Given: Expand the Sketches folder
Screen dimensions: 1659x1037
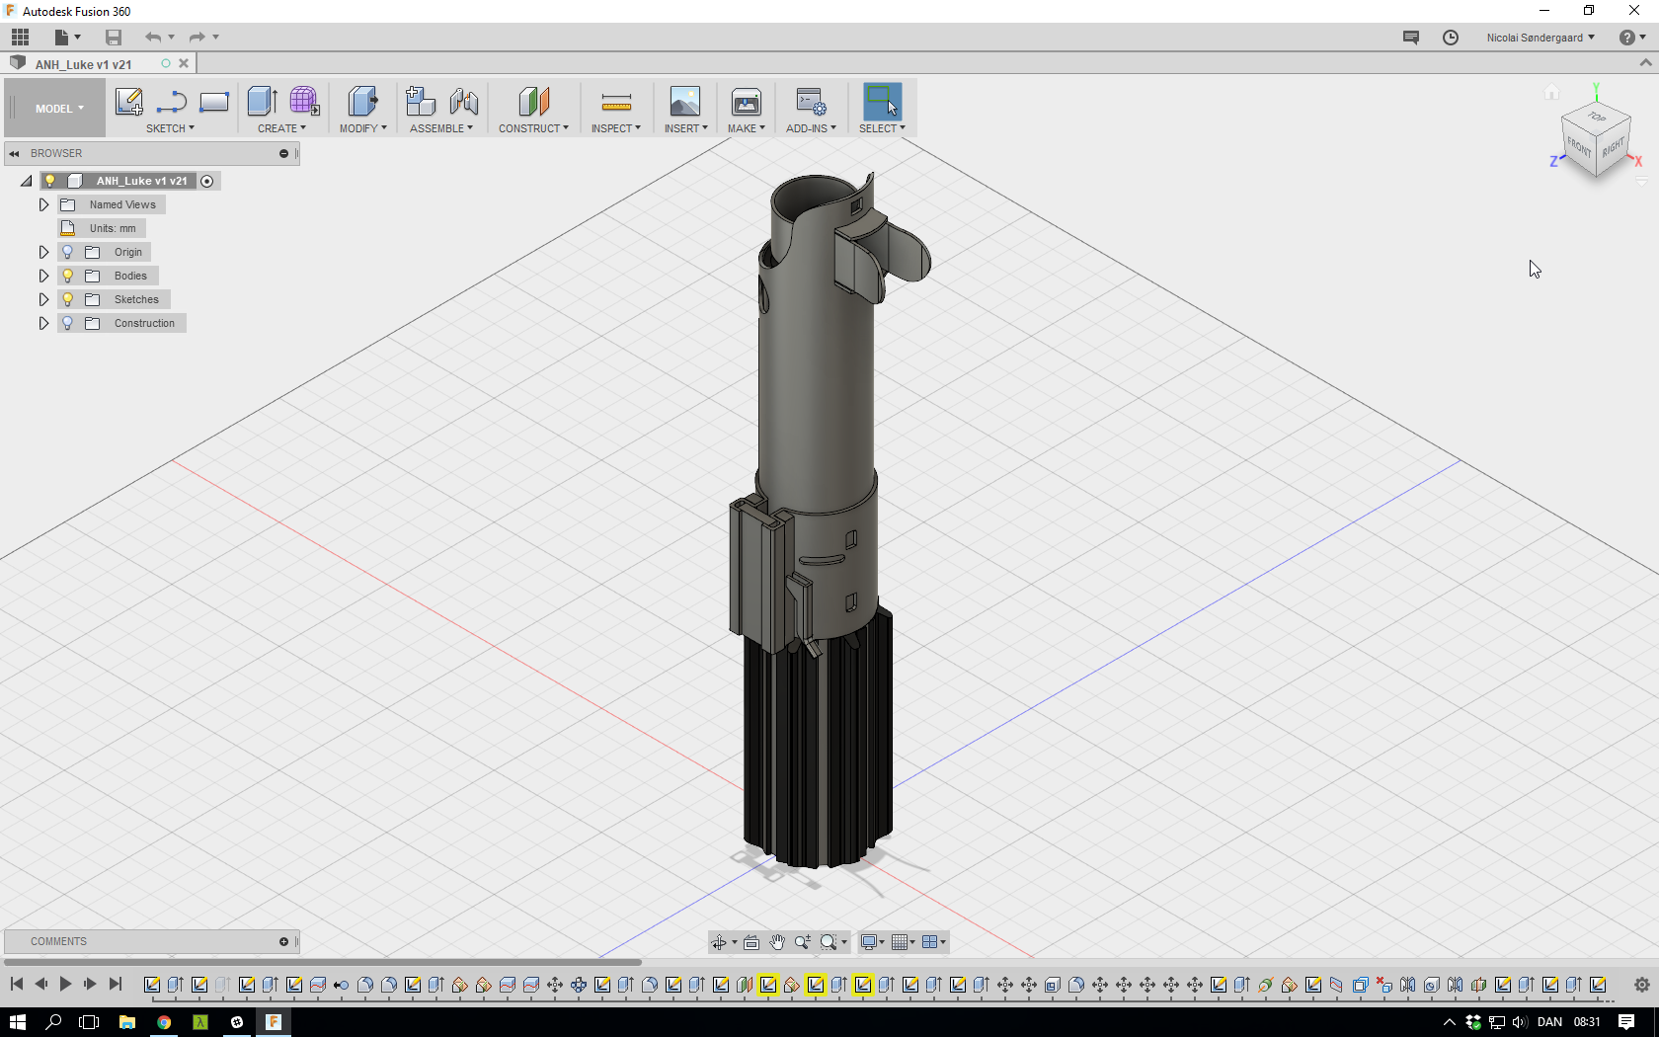Looking at the screenshot, I should 43,299.
